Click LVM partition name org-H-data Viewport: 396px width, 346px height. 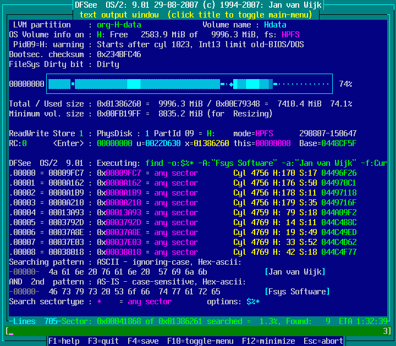pos(119,25)
